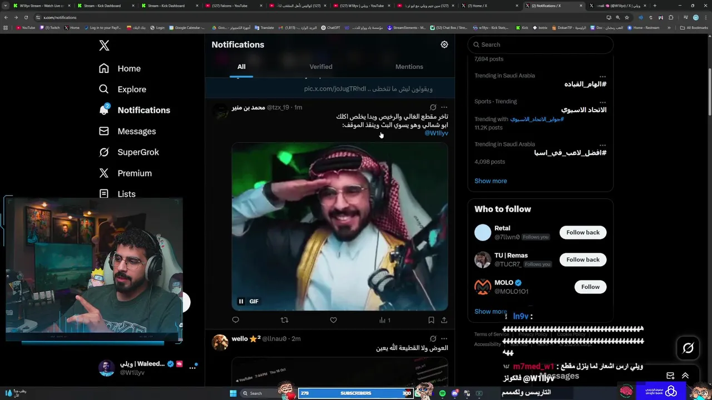712x400 pixels.
Task: Go back in the browser
Action: pos(6,17)
